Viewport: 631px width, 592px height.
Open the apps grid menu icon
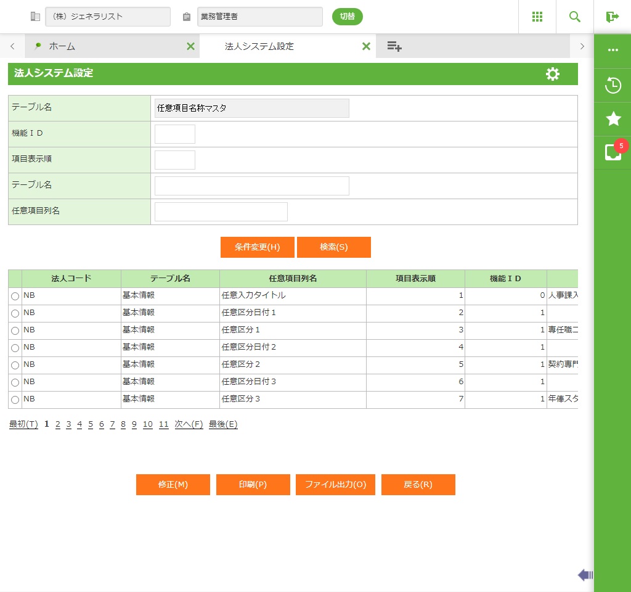tap(537, 17)
